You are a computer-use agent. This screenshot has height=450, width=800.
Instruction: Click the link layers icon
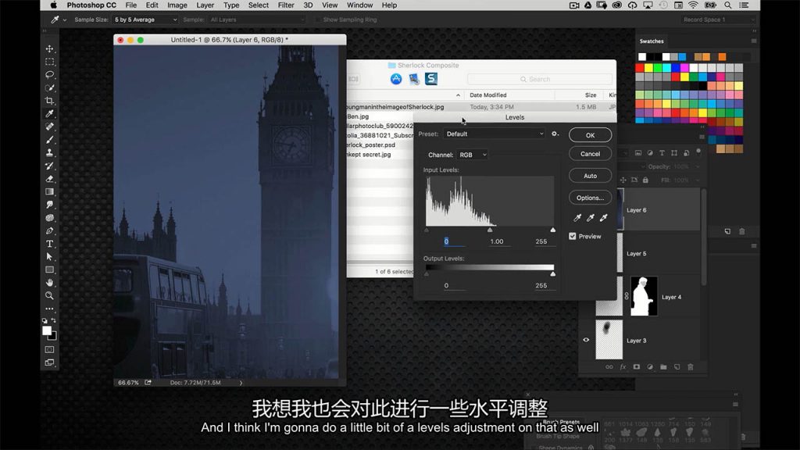pos(609,367)
